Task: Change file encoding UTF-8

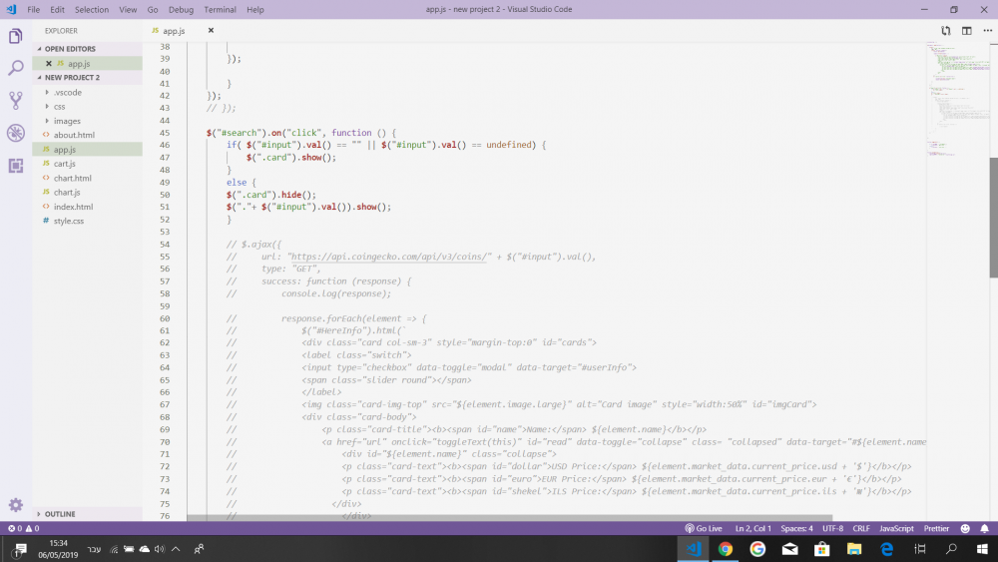Action: click(x=832, y=528)
